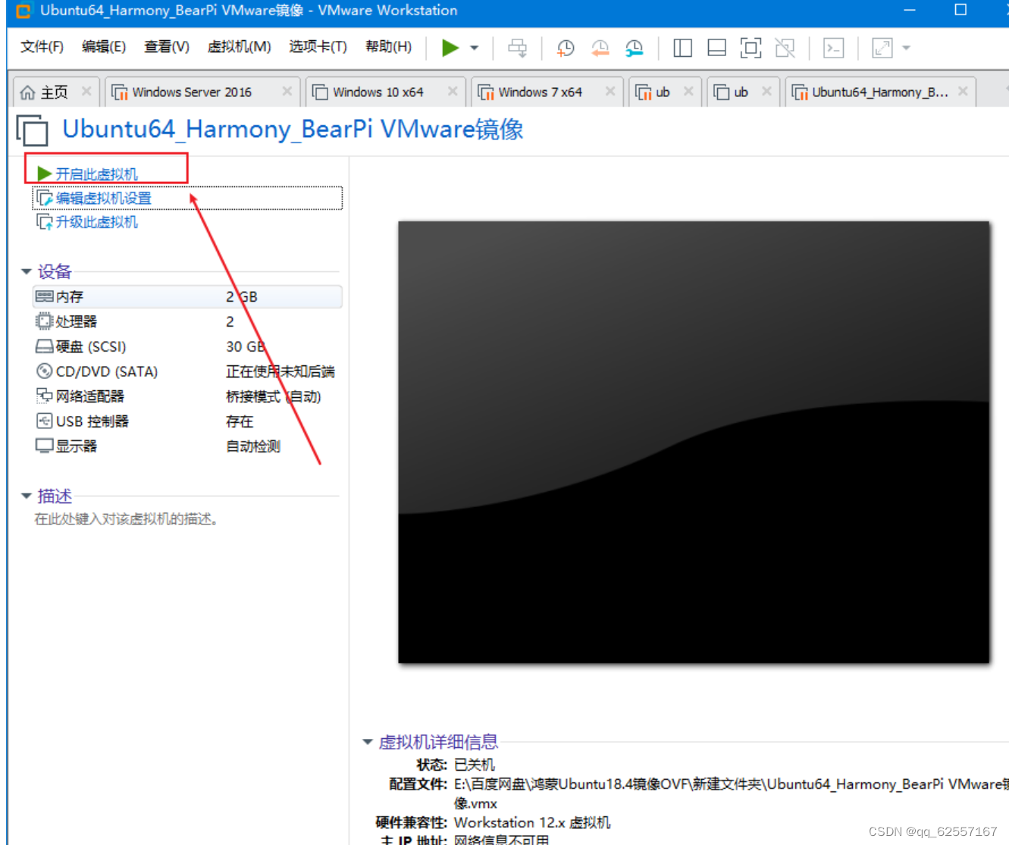
Task: Open the 虚拟机(M) menu
Action: [239, 47]
